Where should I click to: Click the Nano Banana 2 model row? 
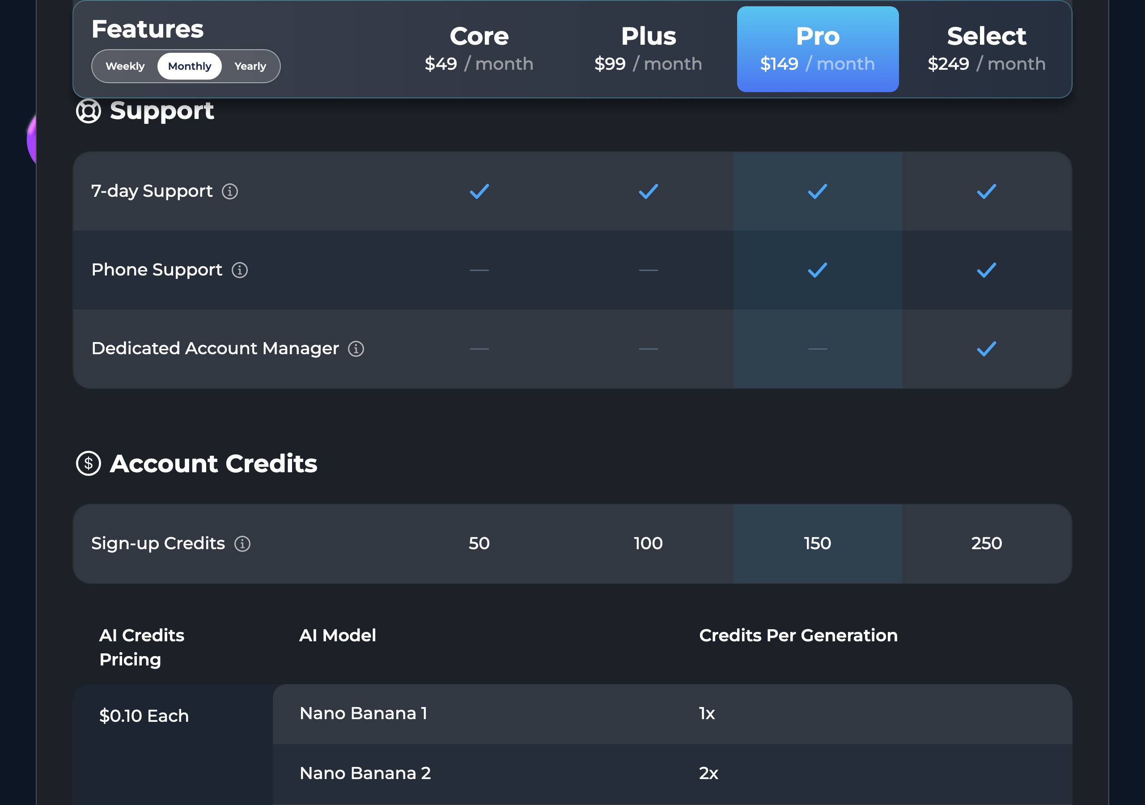672,774
